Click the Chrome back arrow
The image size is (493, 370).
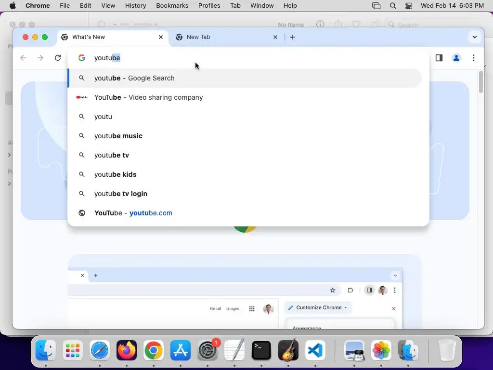coord(23,58)
